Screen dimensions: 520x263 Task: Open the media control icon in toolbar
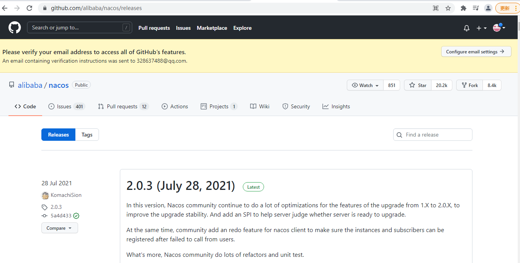click(476, 8)
